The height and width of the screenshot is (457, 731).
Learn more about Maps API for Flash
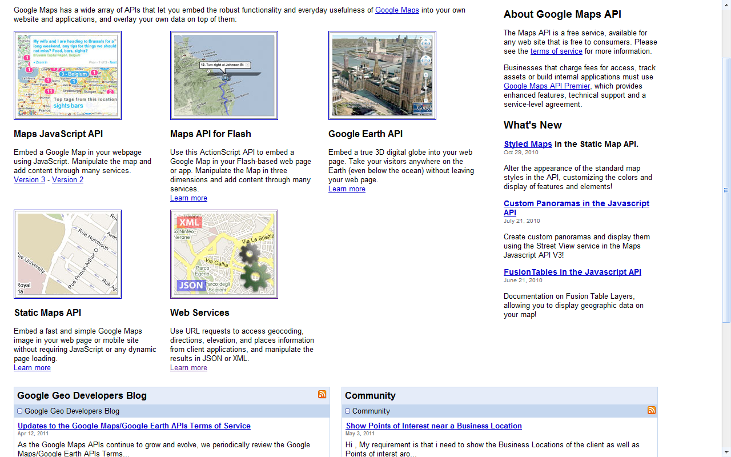(x=188, y=198)
